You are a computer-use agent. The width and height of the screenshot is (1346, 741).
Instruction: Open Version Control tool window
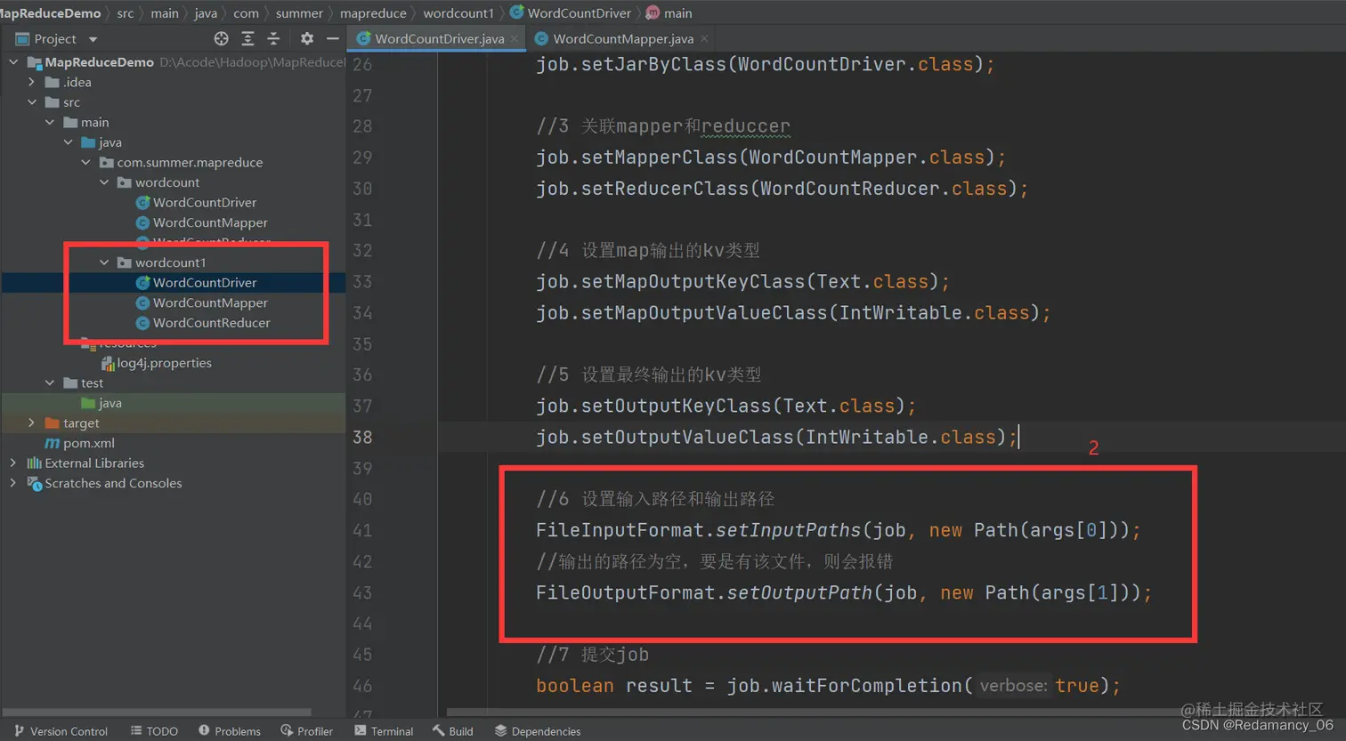pyautogui.click(x=61, y=731)
